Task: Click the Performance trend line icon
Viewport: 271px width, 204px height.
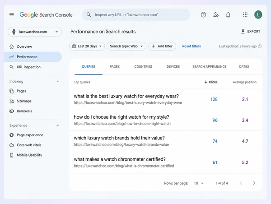Action: (12, 57)
